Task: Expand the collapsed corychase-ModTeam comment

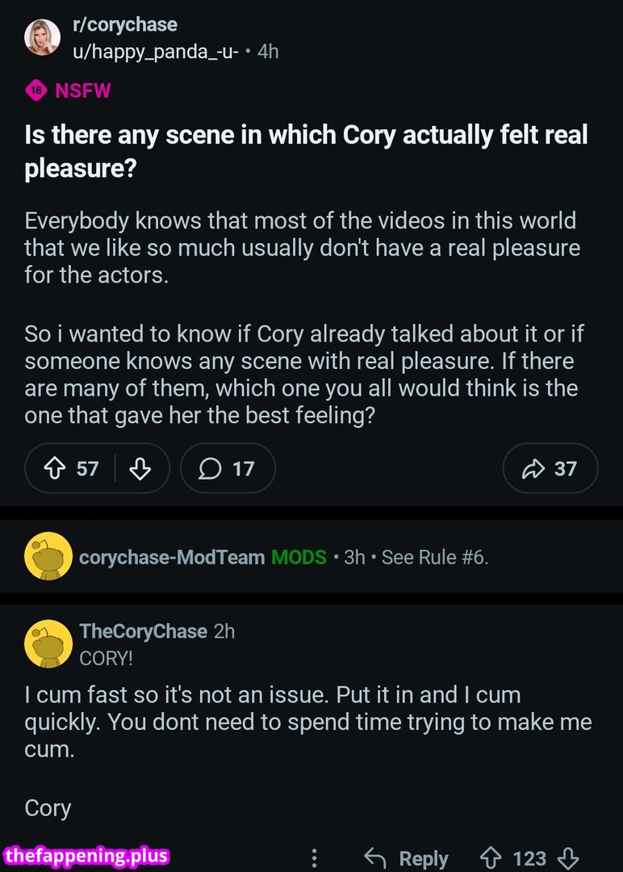Action: pos(323,557)
